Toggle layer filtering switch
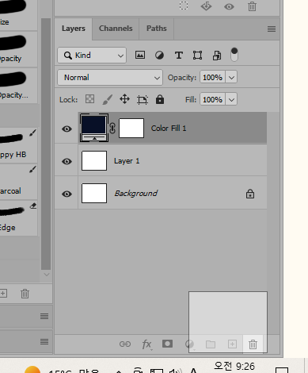308x373 pixels. pyautogui.click(x=234, y=55)
